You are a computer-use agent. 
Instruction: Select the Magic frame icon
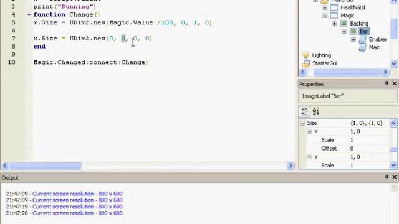tap(334, 16)
